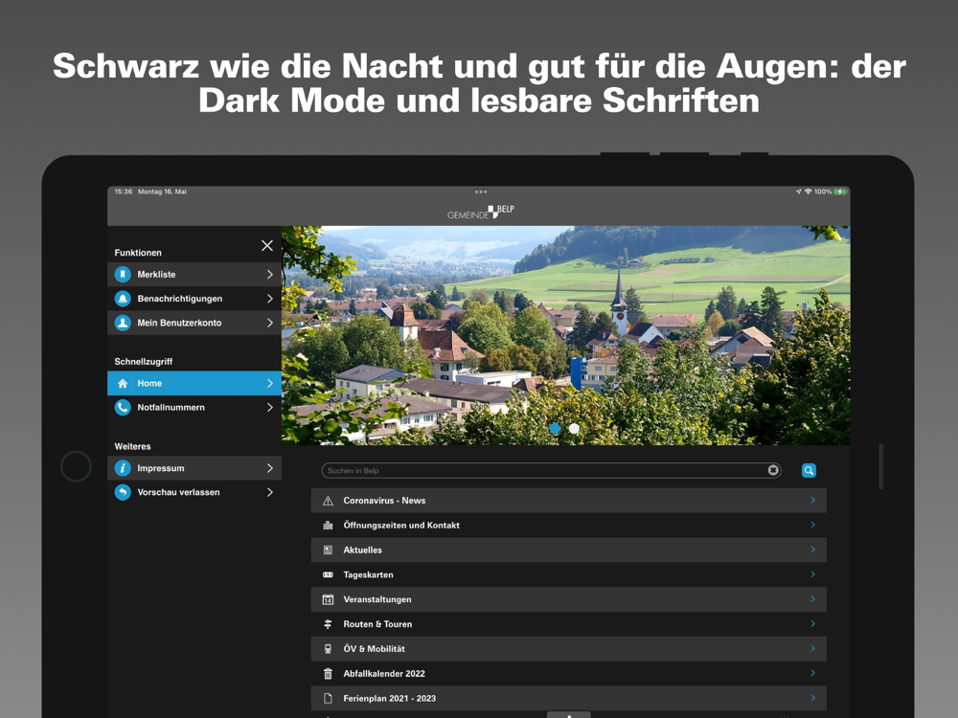Select Home in the Schnellzugriff menu

[x=194, y=384]
